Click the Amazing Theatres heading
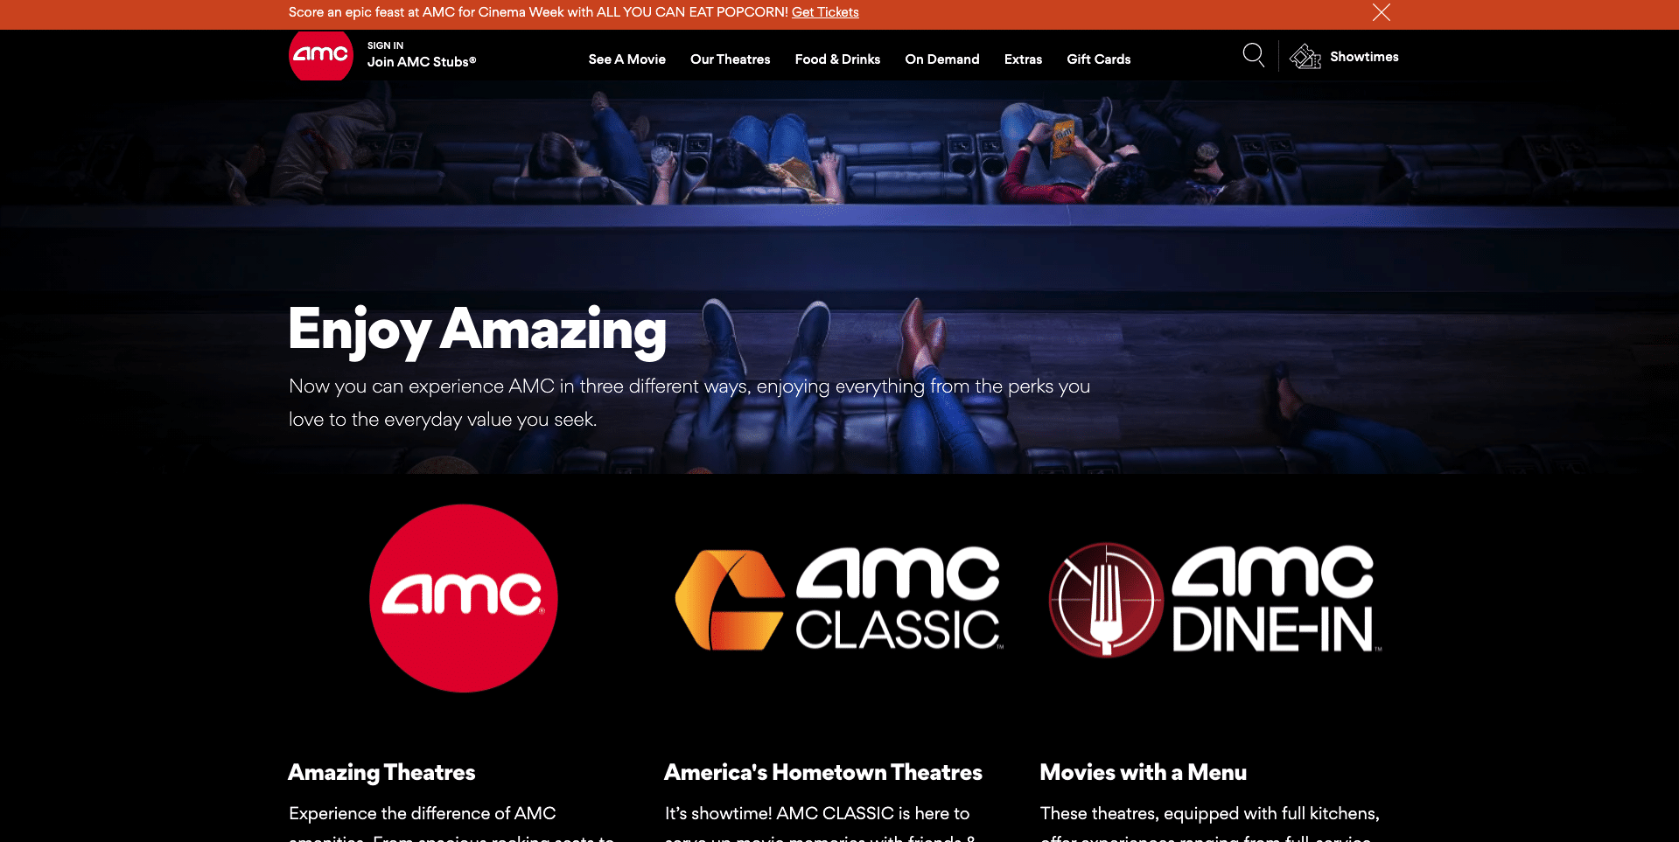Image resolution: width=1679 pixels, height=842 pixels. [x=381, y=772]
